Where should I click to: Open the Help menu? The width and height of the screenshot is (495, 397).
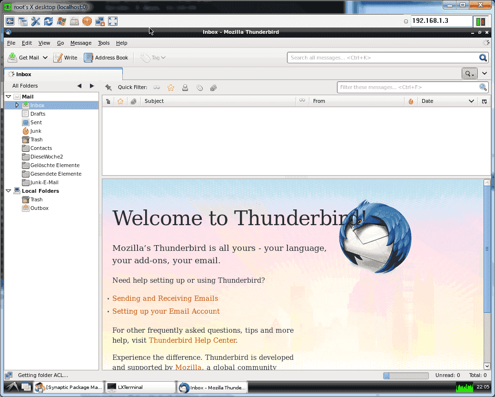click(121, 43)
